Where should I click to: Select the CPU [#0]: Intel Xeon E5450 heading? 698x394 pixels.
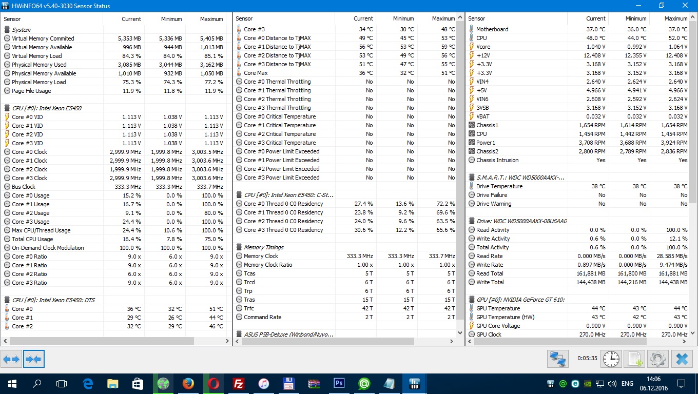(47, 108)
